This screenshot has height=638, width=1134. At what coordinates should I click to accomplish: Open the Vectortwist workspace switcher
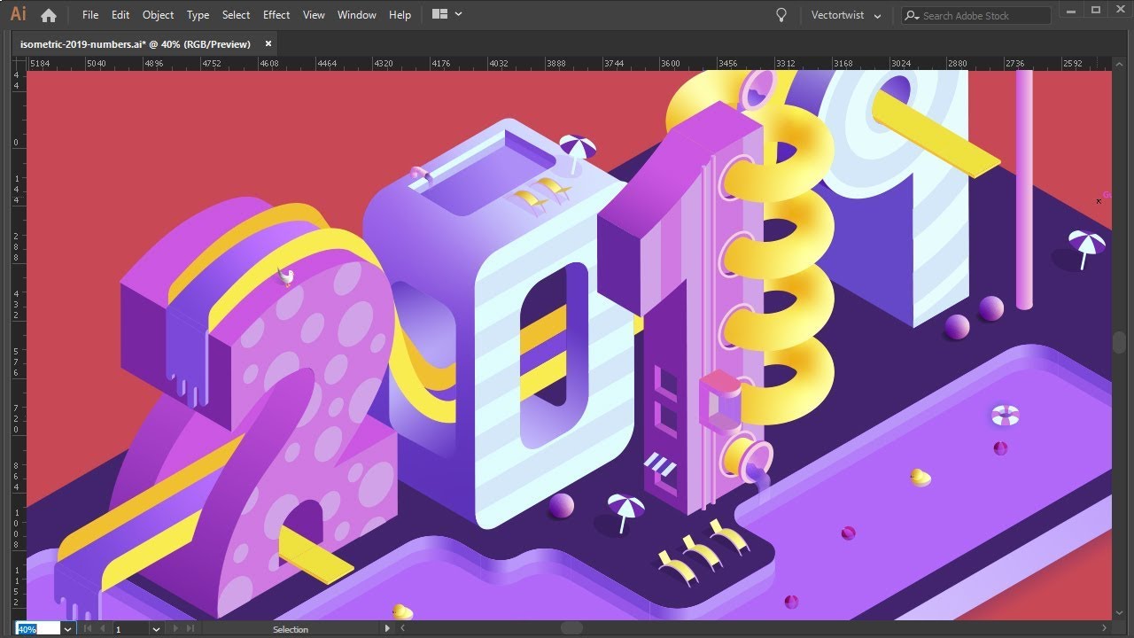point(846,15)
